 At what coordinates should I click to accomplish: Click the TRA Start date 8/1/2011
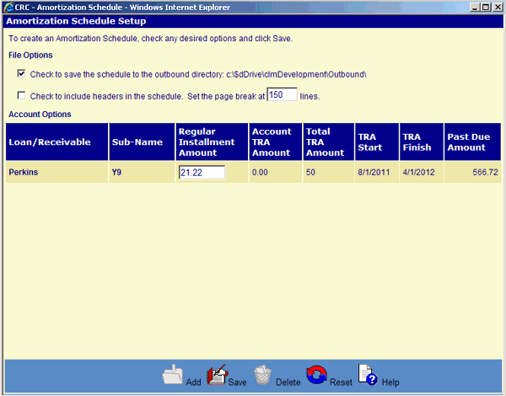click(374, 172)
